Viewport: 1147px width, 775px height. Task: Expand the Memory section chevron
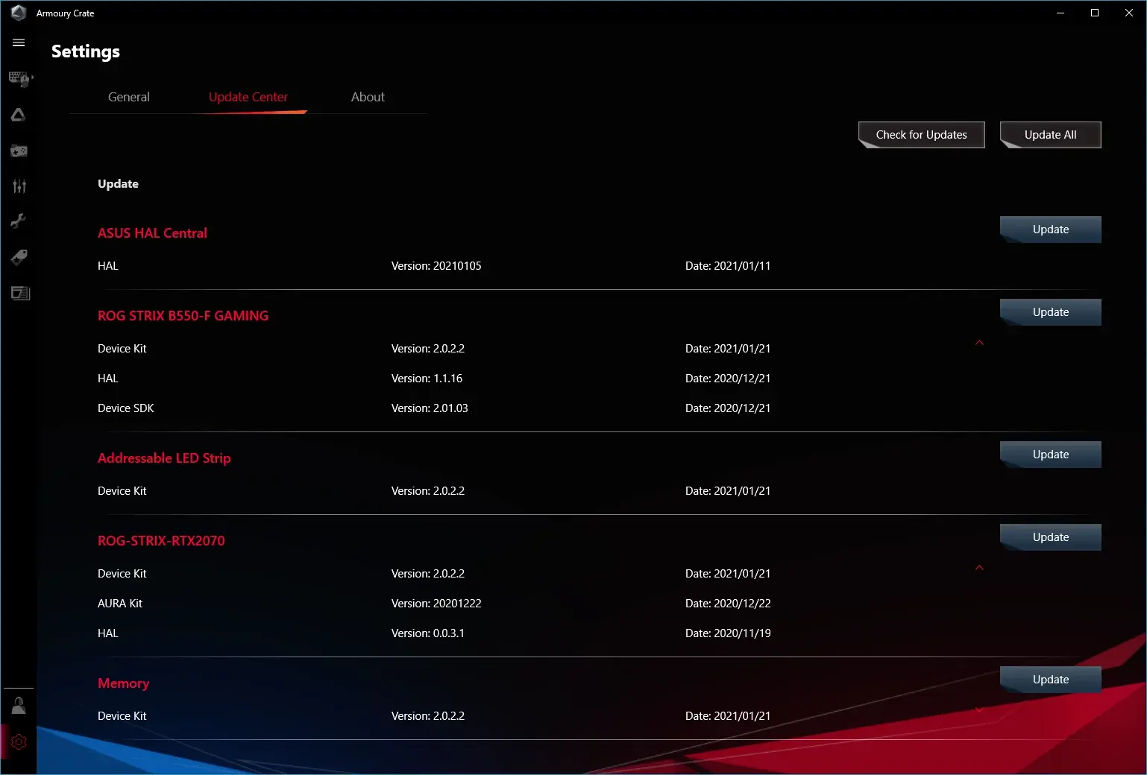pos(979,710)
